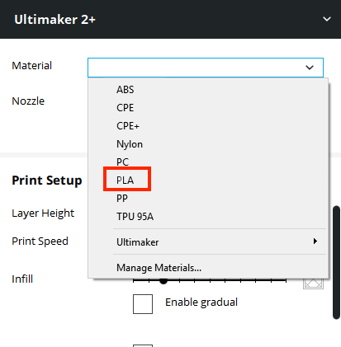Image resolution: width=341 pixels, height=347 pixels.
Task: Click the Ultimaker 2+ header title
Action: 54,20
